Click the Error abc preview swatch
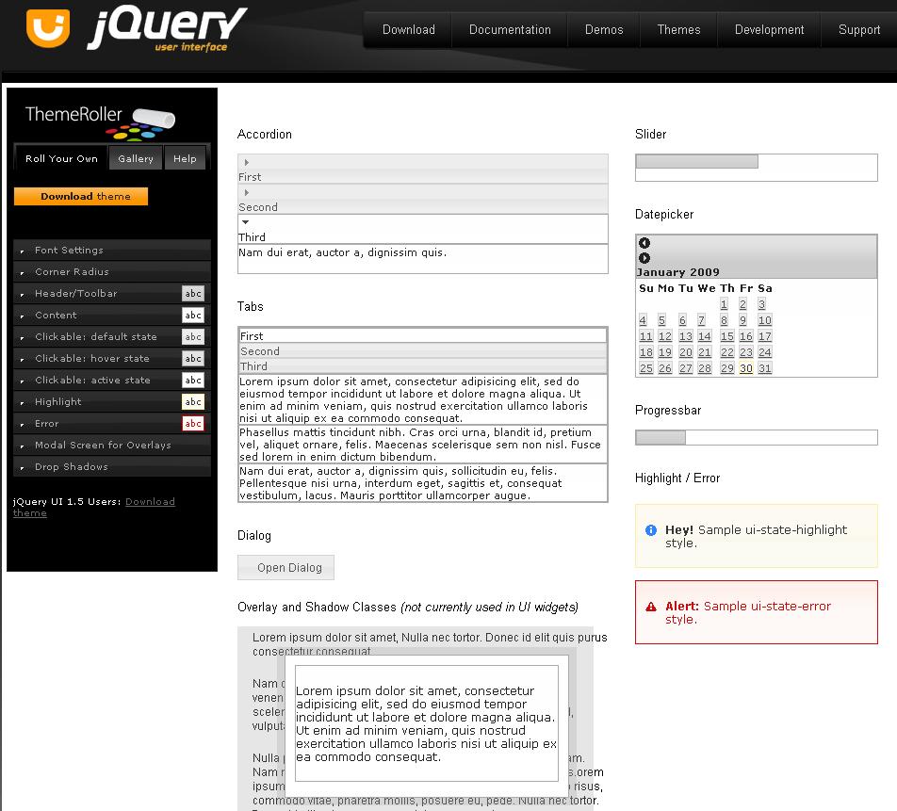 point(193,424)
